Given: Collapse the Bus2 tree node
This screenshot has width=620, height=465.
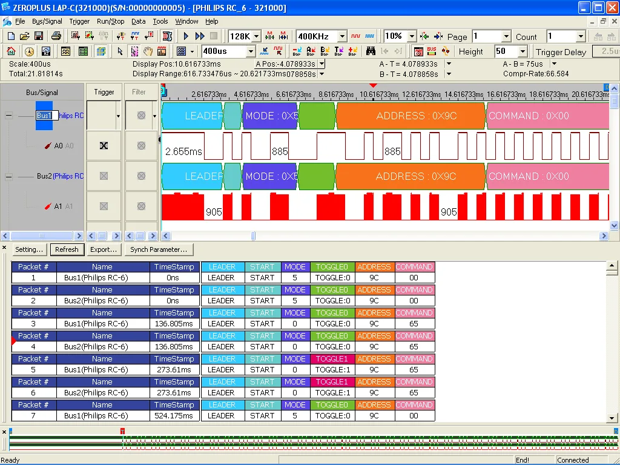Looking at the screenshot, I should tap(8, 176).
